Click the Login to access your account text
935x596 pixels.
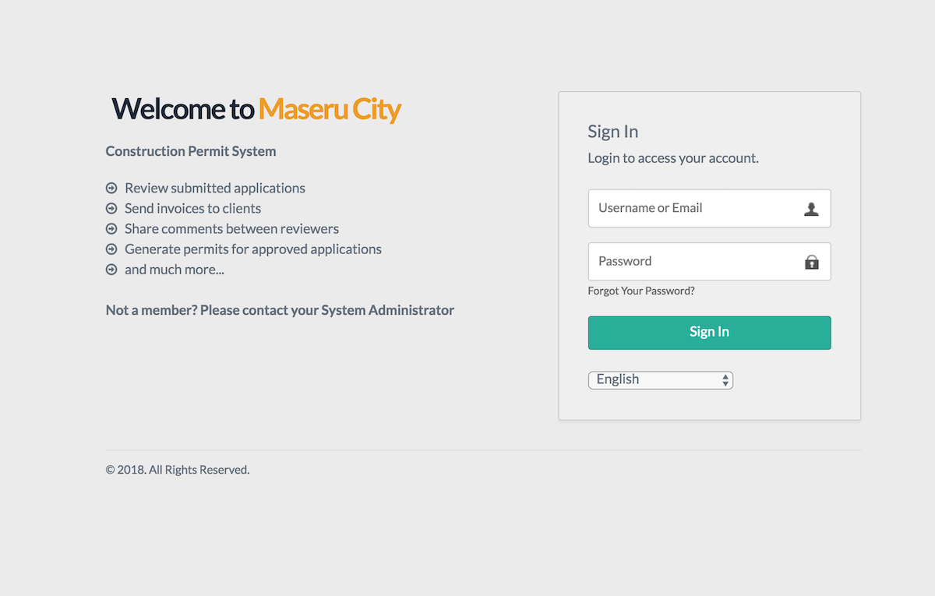pyautogui.click(x=673, y=158)
